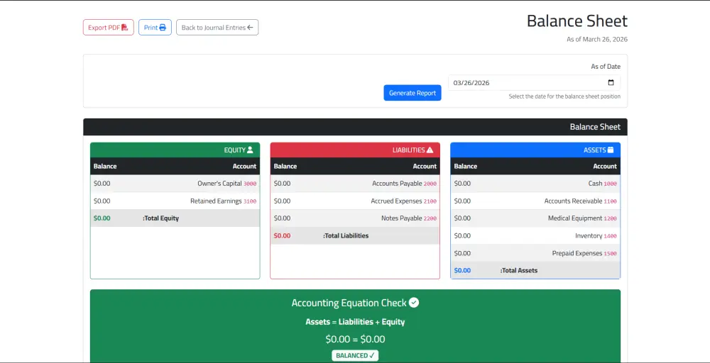
Task: Click account code 2100
Action: [430, 201]
